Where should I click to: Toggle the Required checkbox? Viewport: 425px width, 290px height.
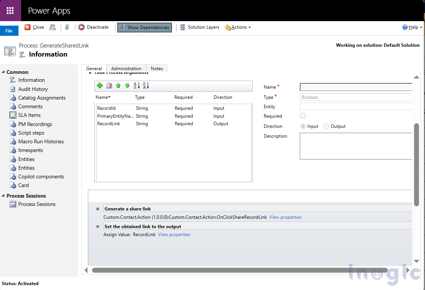(x=303, y=115)
